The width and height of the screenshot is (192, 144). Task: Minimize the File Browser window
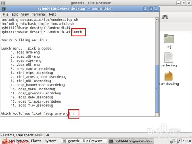(x=179, y=3)
